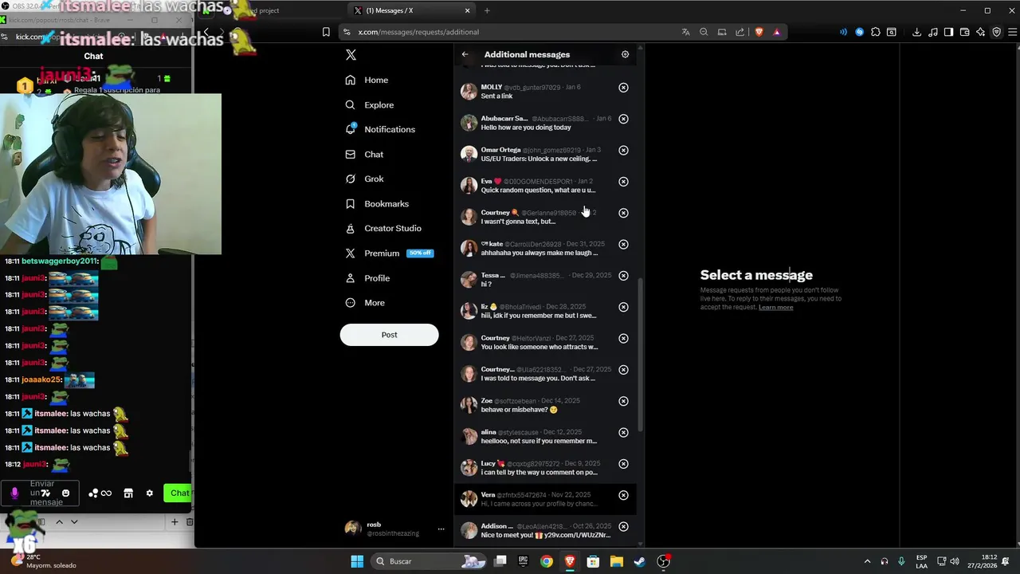
Task: Dismiss Eva message request
Action: click(623, 182)
